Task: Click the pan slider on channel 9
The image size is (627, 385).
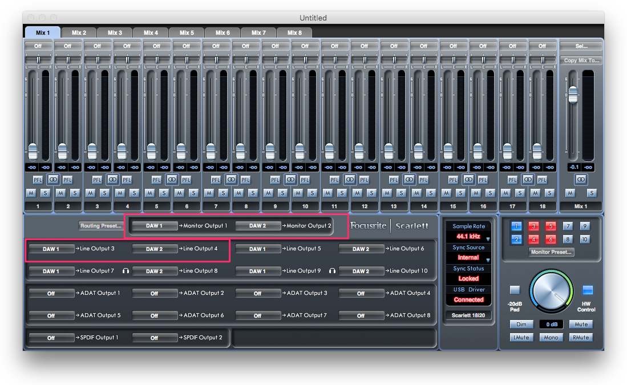Action: click(x=275, y=60)
